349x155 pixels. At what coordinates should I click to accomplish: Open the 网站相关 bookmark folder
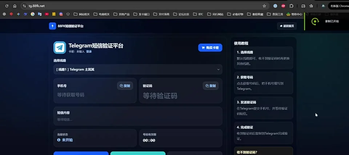tap(82, 14)
